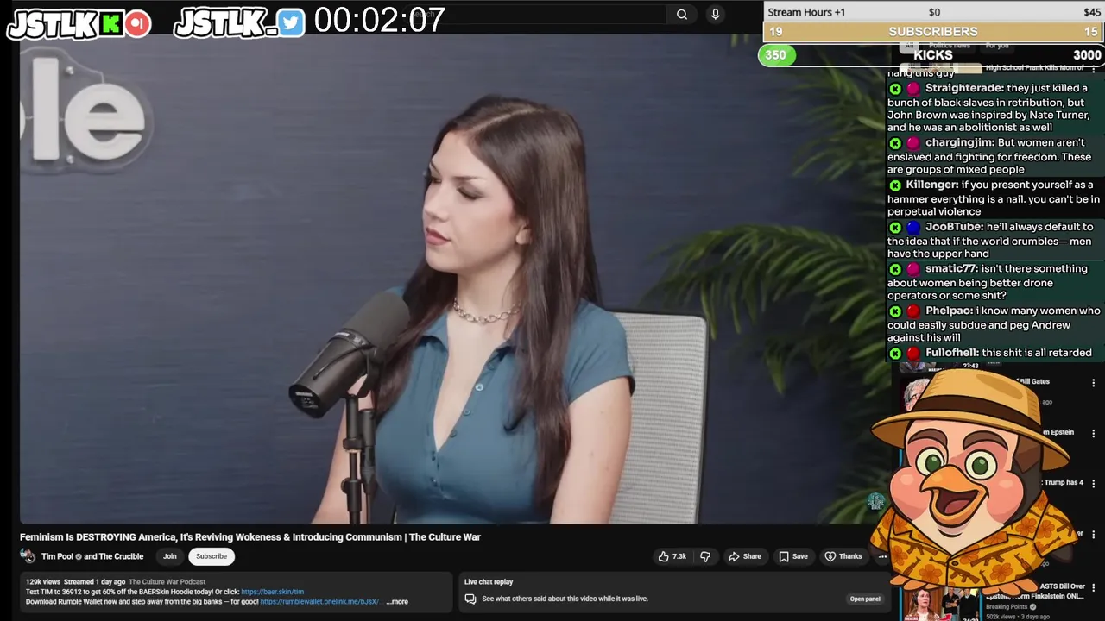Image resolution: width=1105 pixels, height=621 pixels.
Task: Expand the description with '...more'
Action: click(397, 601)
